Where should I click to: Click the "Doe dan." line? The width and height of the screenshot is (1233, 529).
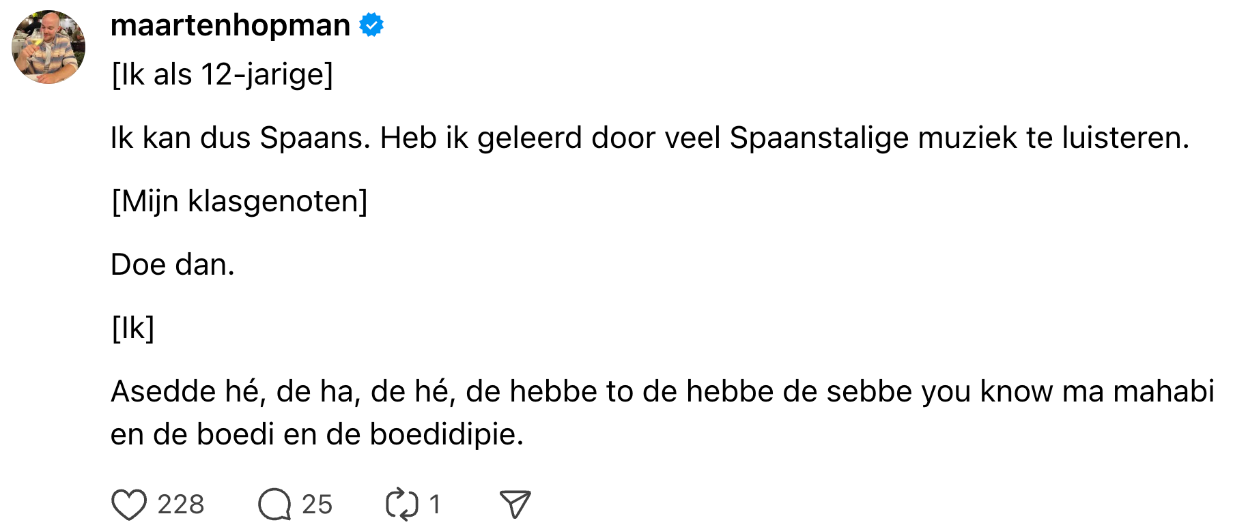[173, 264]
